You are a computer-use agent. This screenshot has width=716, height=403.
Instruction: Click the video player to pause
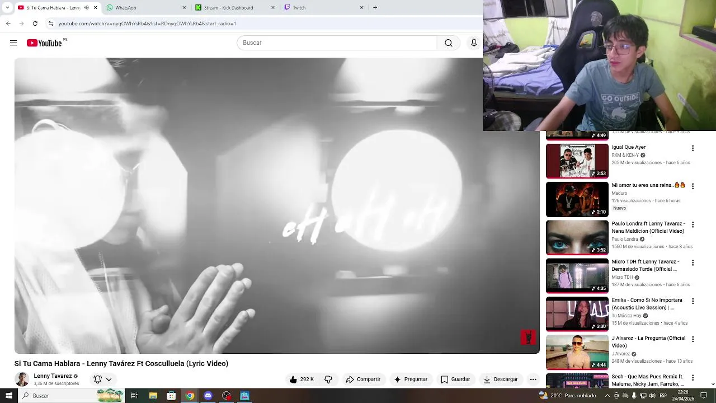click(277, 205)
